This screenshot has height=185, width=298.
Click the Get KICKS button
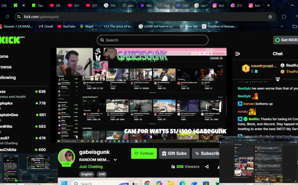coord(286,40)
